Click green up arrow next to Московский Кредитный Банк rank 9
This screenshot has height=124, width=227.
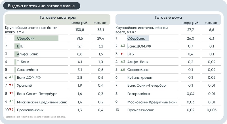[10, 101]
